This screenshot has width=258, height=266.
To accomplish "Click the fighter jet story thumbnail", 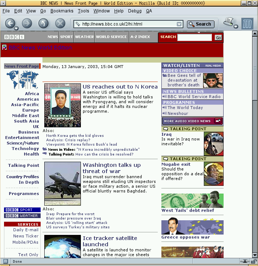I will [62, 184].
